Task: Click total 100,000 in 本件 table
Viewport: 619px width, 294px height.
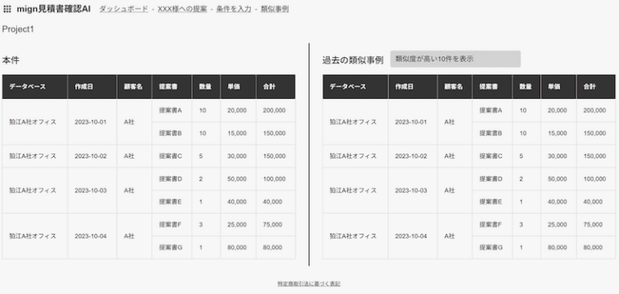Action: coord(274,179)
